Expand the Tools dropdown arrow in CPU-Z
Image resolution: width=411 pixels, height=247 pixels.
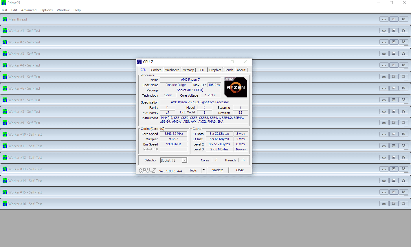click(x=204, y=170)
